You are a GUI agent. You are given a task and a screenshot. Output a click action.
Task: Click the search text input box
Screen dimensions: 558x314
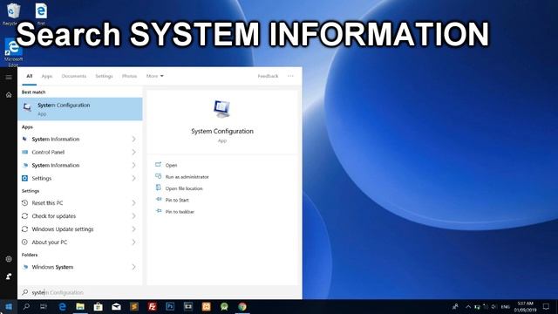160,292
